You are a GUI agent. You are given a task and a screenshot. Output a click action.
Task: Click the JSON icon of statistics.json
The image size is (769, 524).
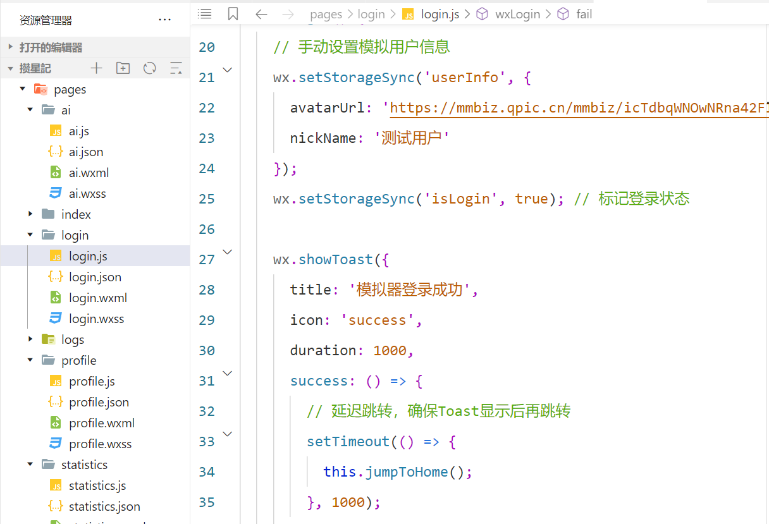point(56,506)
